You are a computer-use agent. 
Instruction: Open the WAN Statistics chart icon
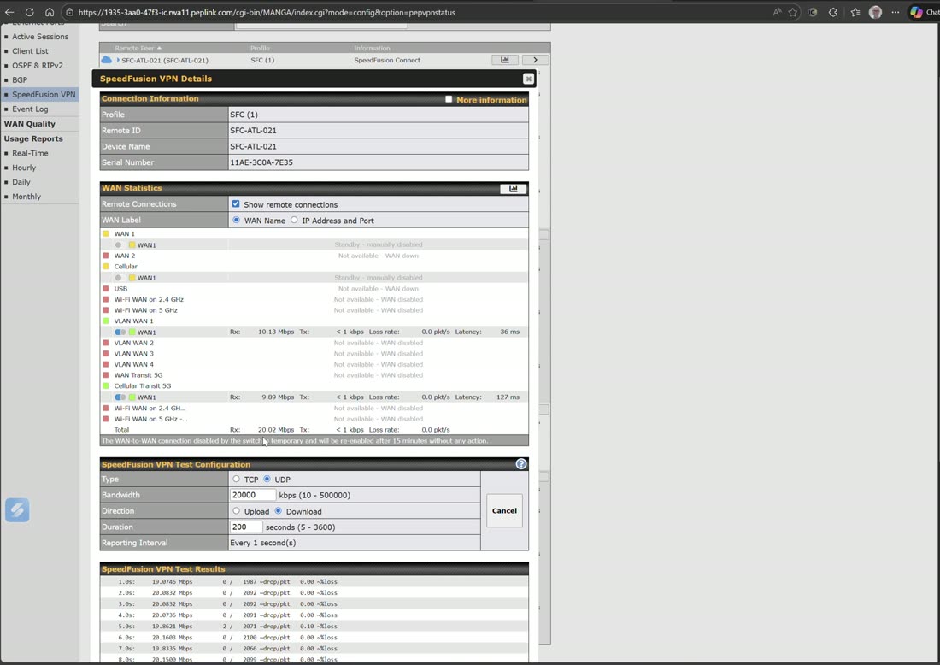point(514,189)
